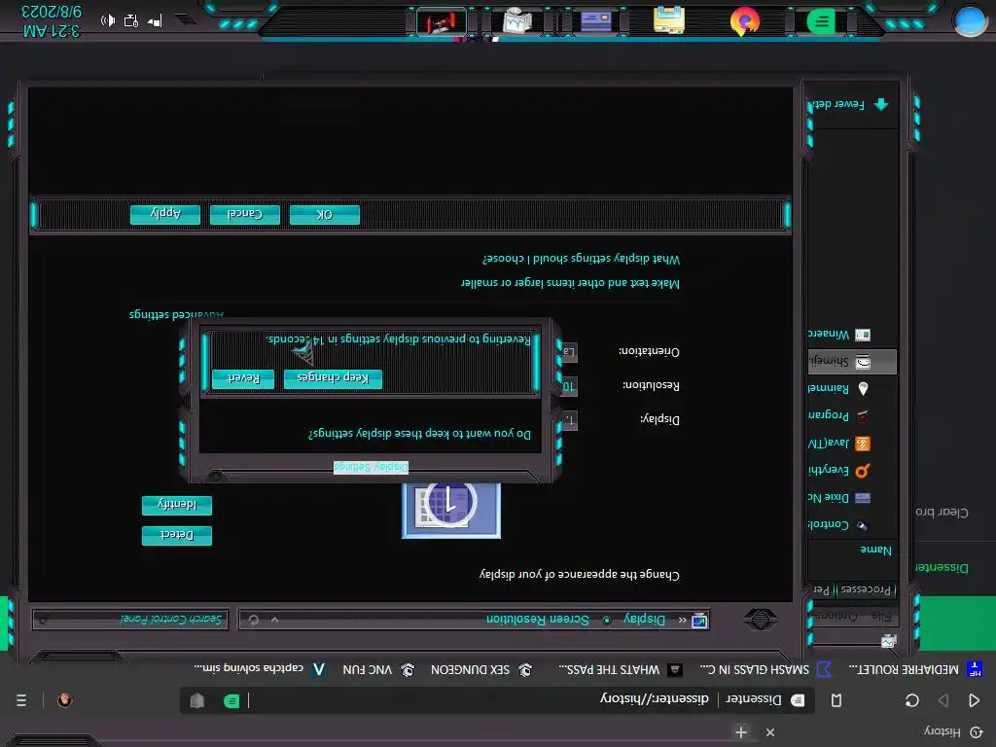Click the Everything orange magnifier icon in Task Manager
This screenshot has width=996, height=747.
point(863,471)
